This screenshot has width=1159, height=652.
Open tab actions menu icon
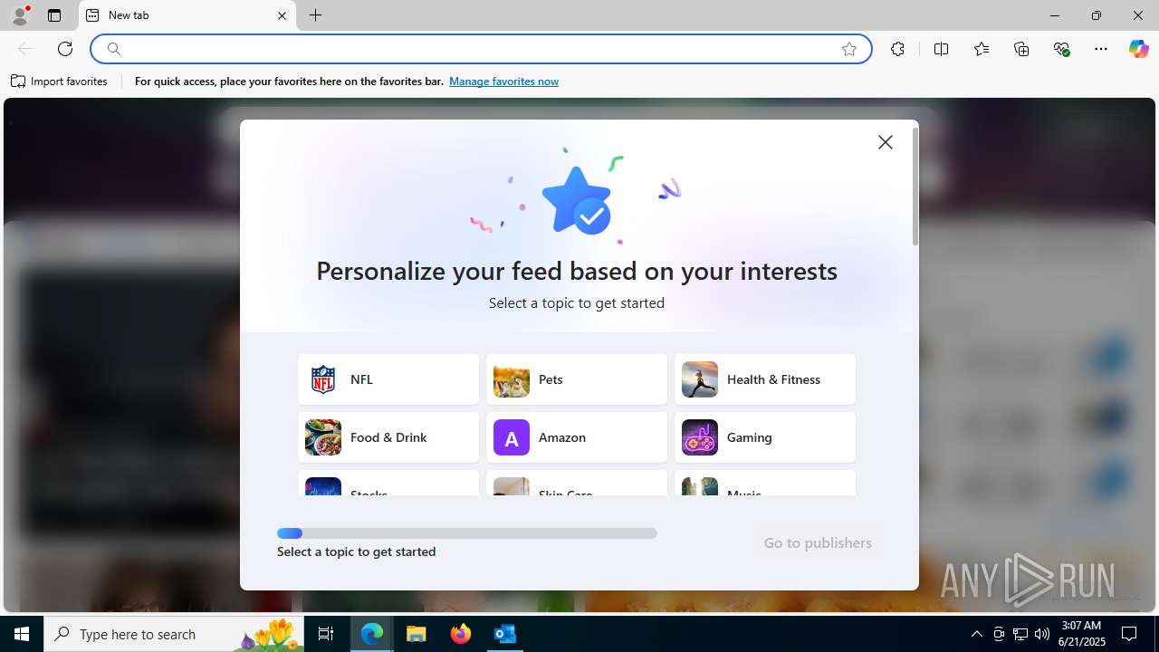click(x=54, y=15)
